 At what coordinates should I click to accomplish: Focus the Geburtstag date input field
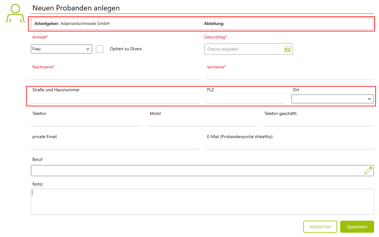244,49
